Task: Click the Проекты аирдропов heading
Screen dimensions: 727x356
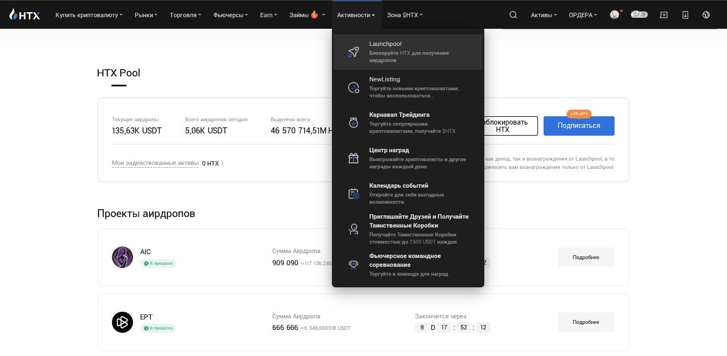Action: pyautogui.click(x=146, y=214)
